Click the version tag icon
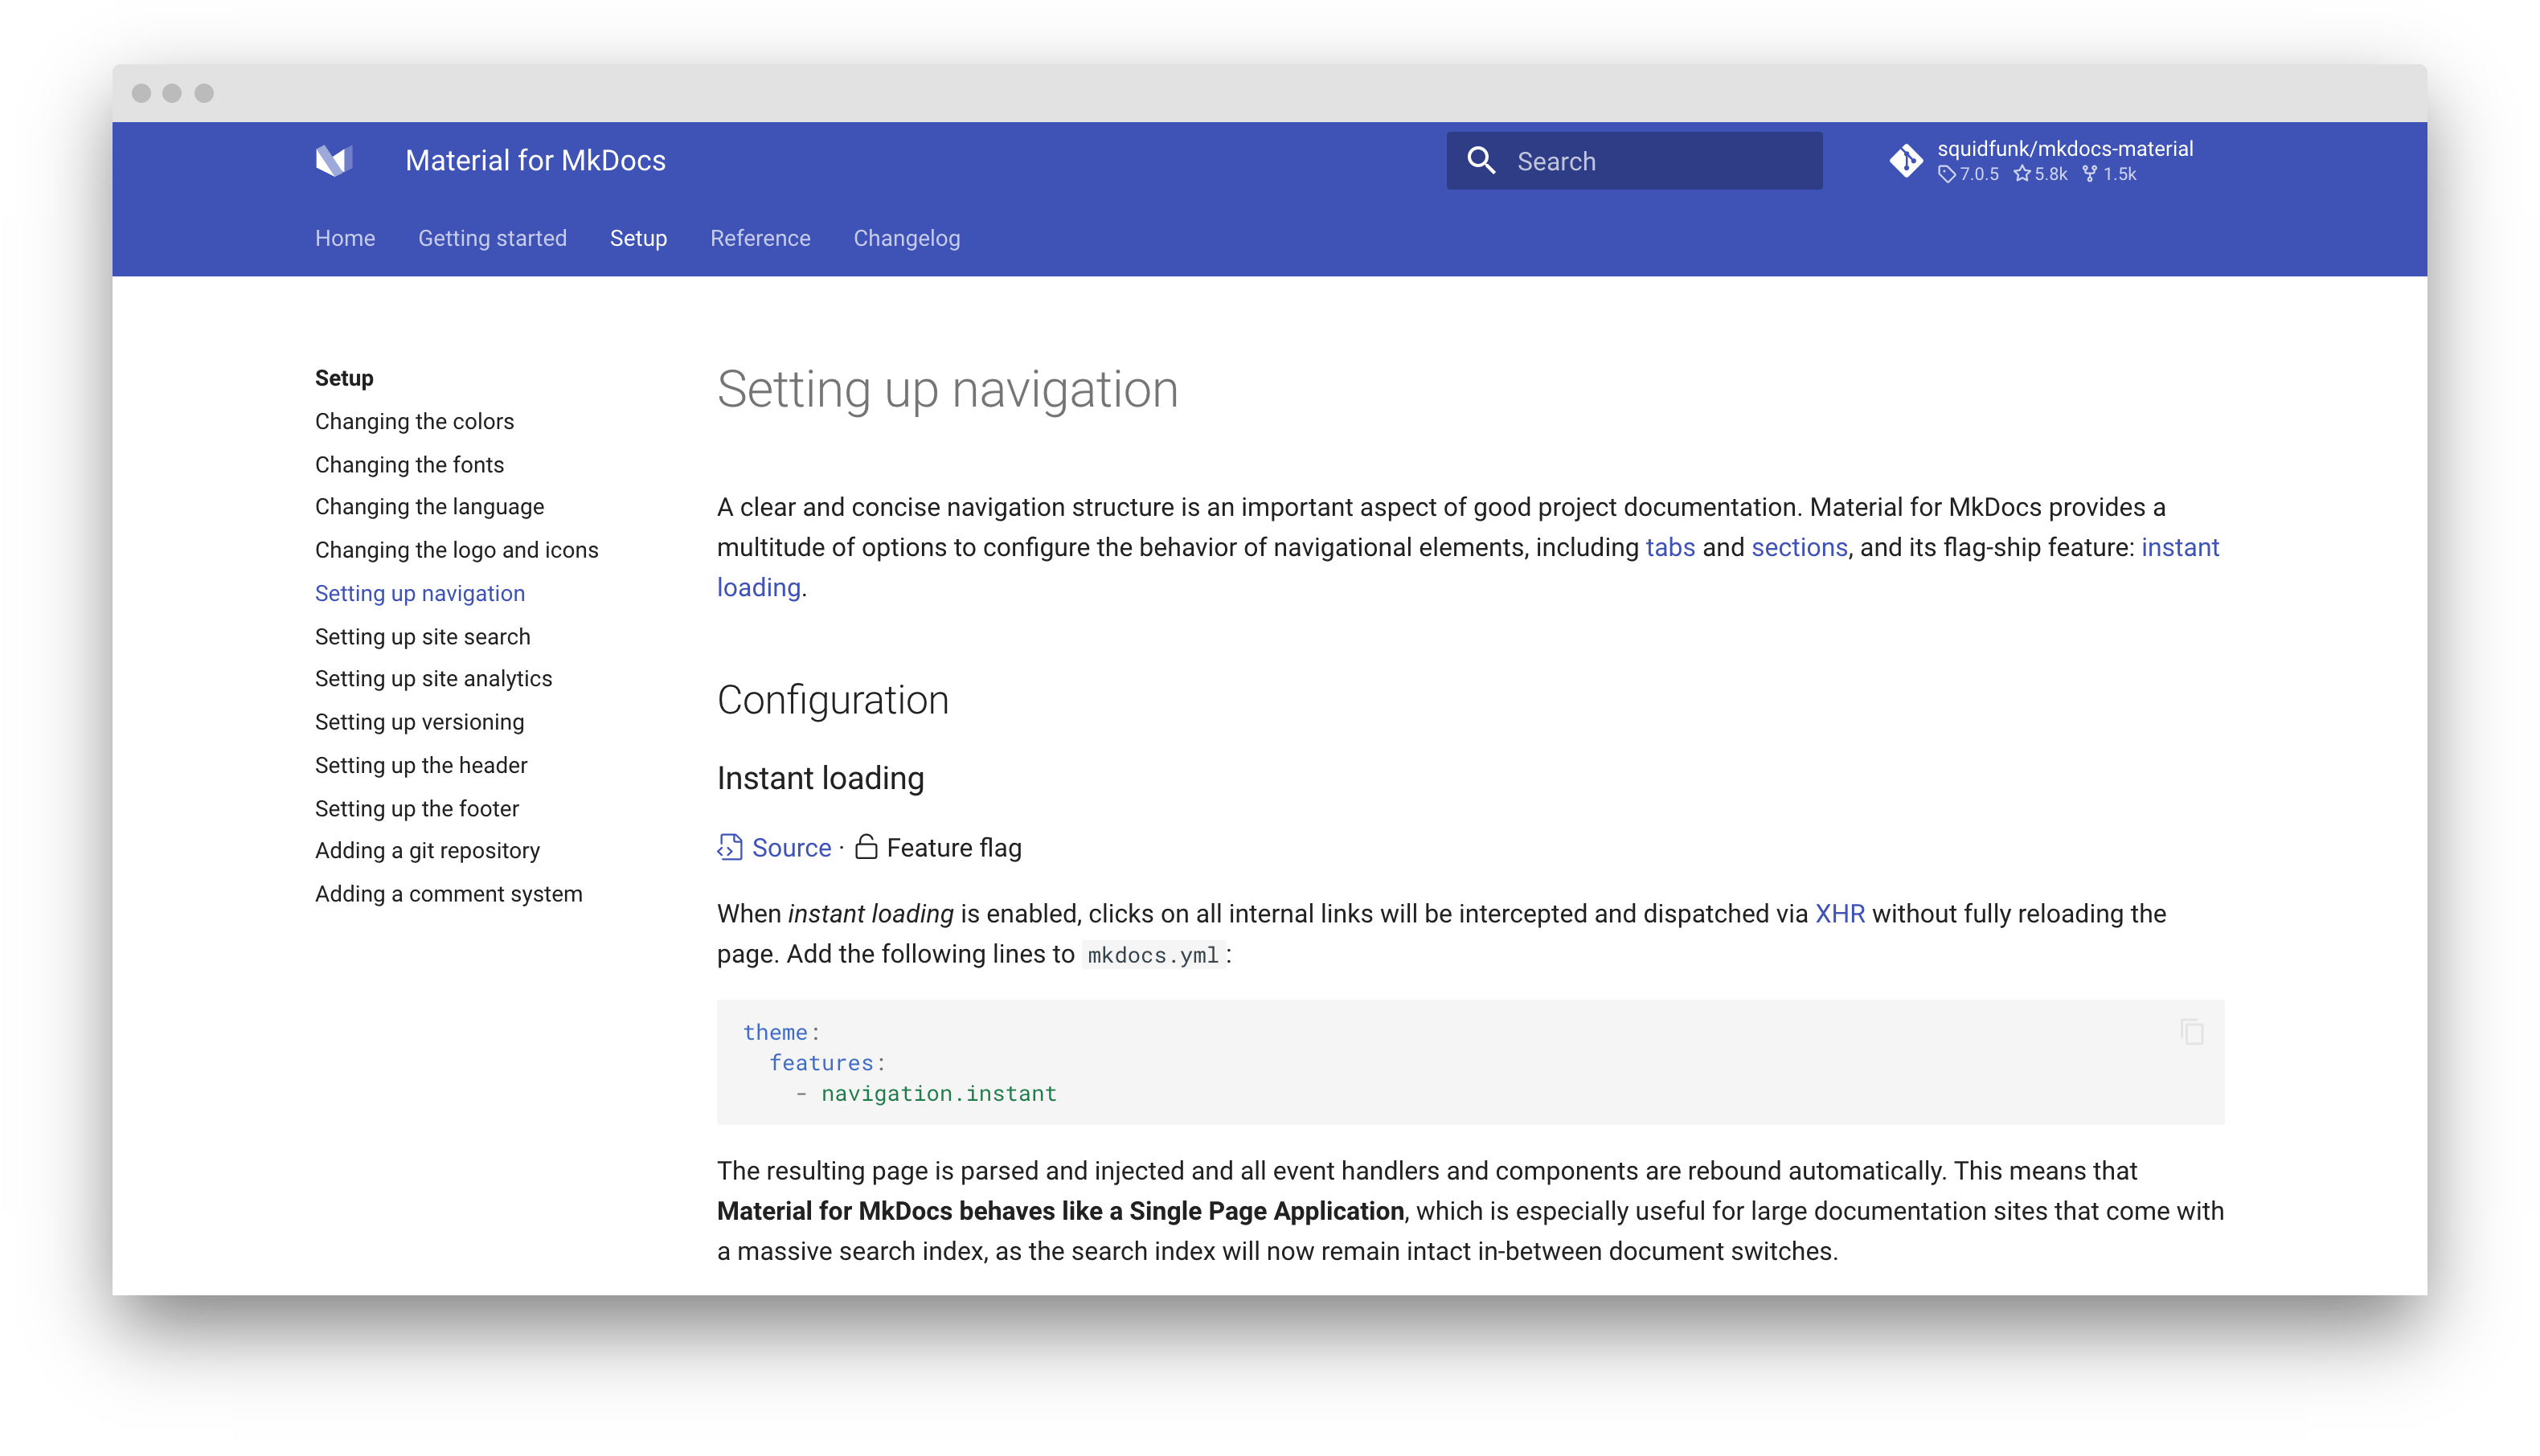The height and width of the screenshot is (1456, 2540). point(1946,174)
